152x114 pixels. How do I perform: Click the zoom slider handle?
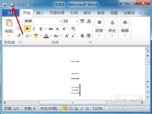tap(125, 109)
